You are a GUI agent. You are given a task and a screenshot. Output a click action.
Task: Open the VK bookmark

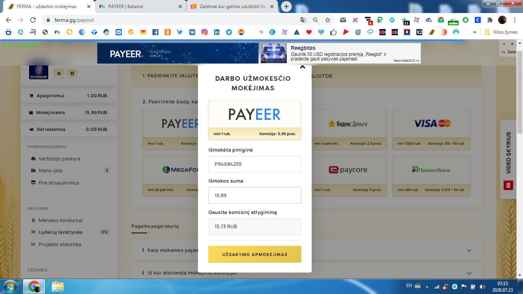[192, 32]
